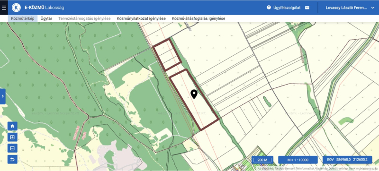The image size is (379, 171).
Task: Click the envelope mail icon
Action: click(307, 8)
